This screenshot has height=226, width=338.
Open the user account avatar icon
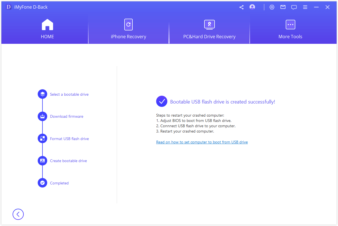[252, 7]
